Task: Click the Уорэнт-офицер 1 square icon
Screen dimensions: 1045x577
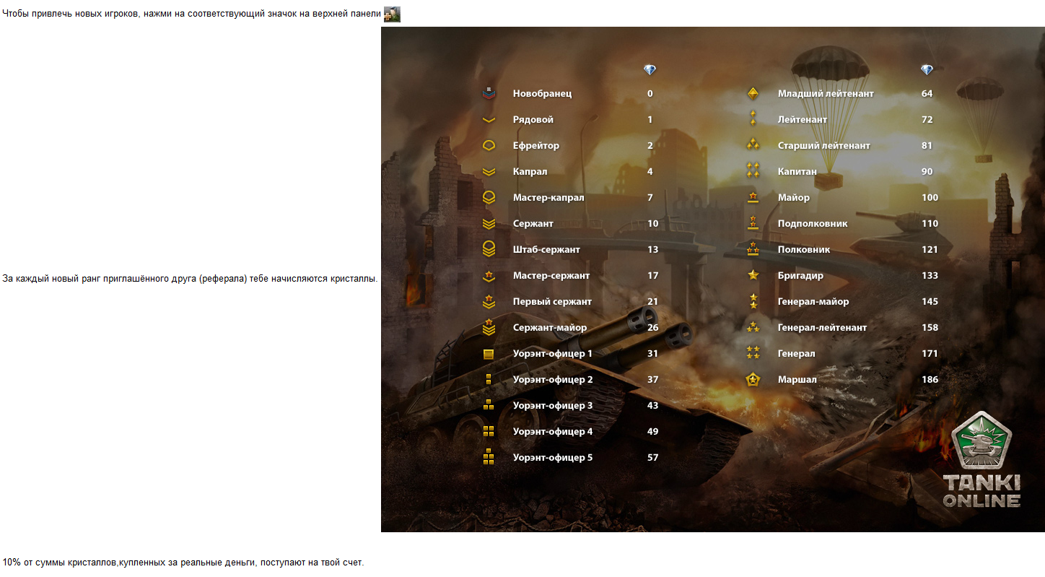Action: pos(489,354)
